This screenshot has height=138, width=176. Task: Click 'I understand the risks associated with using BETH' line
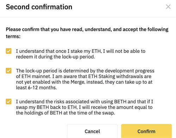click(84, 101)
